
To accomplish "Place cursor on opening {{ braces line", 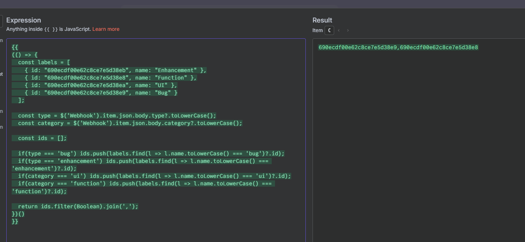I will 15,47.
